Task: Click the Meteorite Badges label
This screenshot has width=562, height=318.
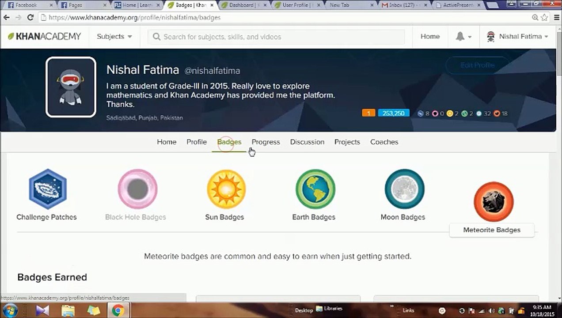Action: point(492,230)
